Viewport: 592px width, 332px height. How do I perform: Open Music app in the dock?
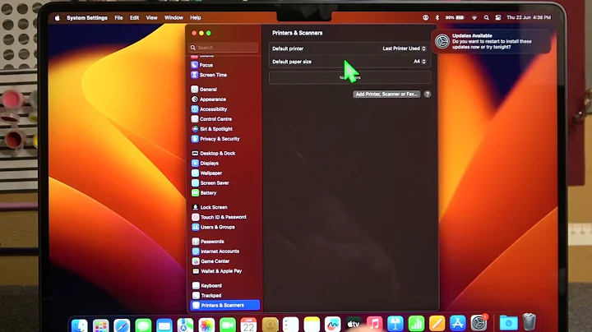point(375,324)
